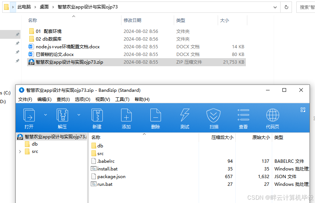
Task: Click the Explorer refresh button
Action: [286, 7]
